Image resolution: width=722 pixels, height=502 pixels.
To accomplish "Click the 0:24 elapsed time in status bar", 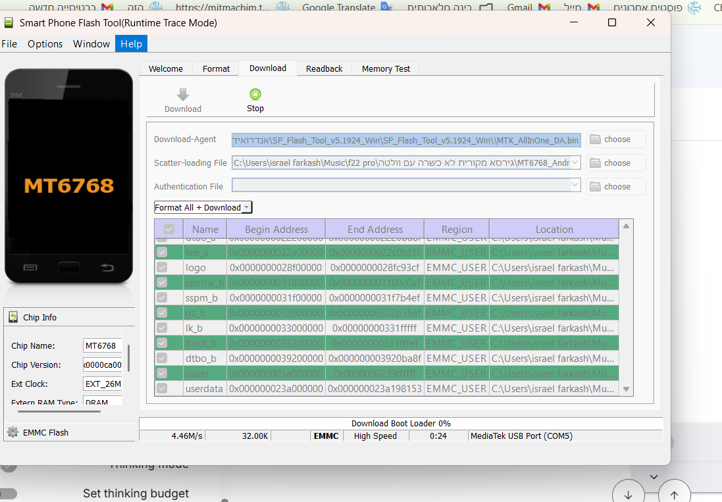I will [x=438, y=436].
